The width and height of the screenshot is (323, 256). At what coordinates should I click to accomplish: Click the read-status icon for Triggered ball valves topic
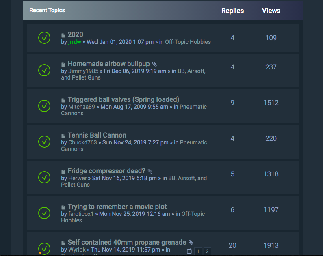(x=44, y=106)
